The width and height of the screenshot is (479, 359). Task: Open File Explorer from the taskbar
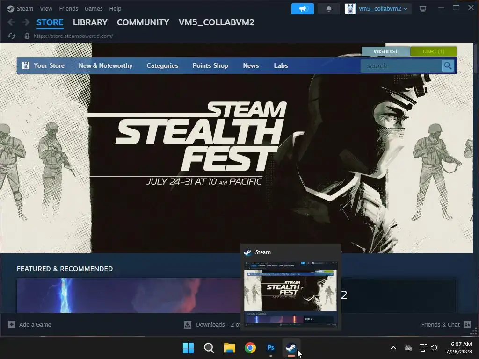[229, 348]
